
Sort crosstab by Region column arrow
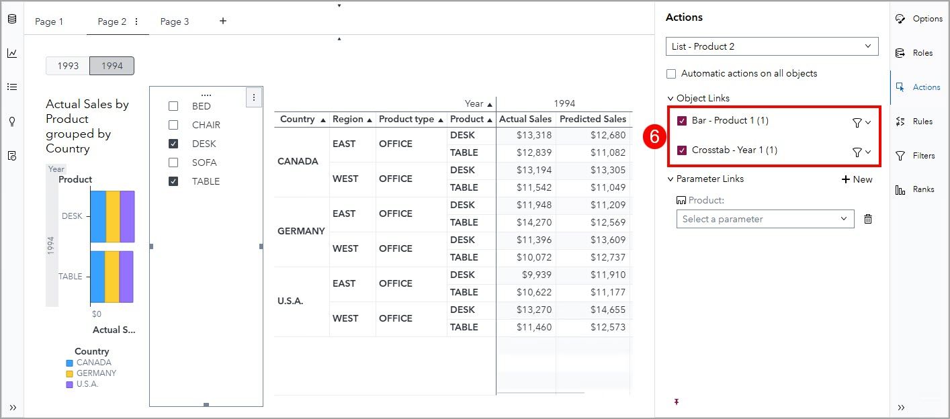370,120
